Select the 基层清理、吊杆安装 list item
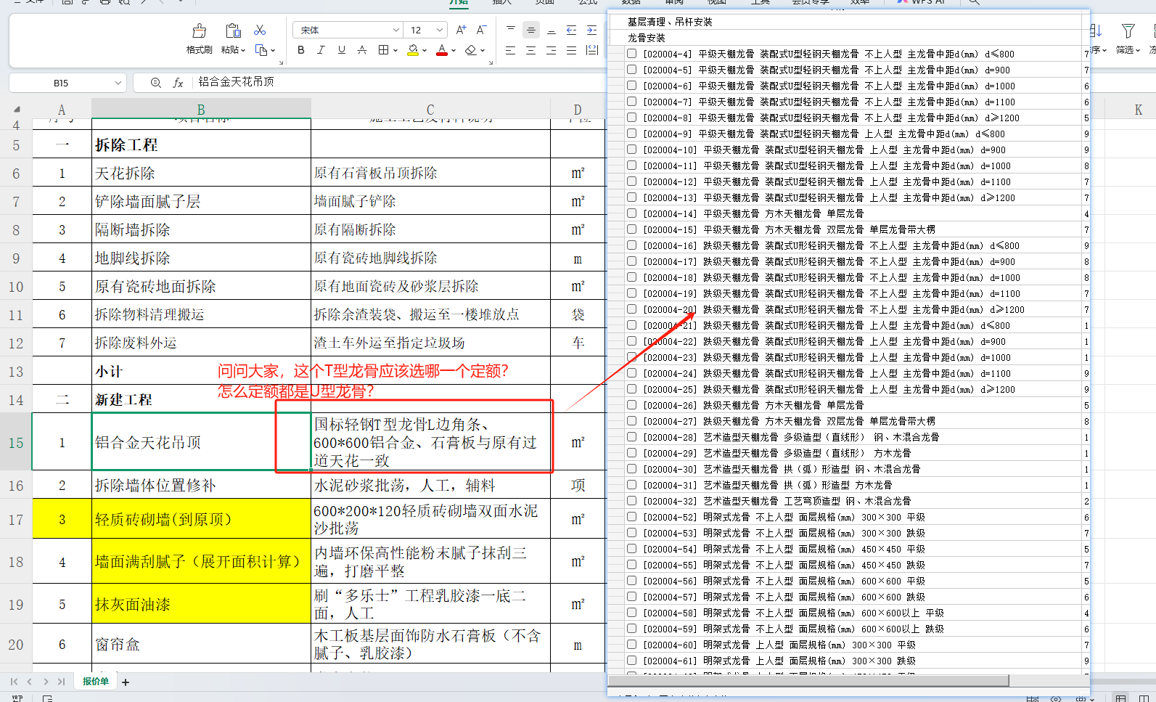This screenshot has width=1156, height=702. pos(670,22)
